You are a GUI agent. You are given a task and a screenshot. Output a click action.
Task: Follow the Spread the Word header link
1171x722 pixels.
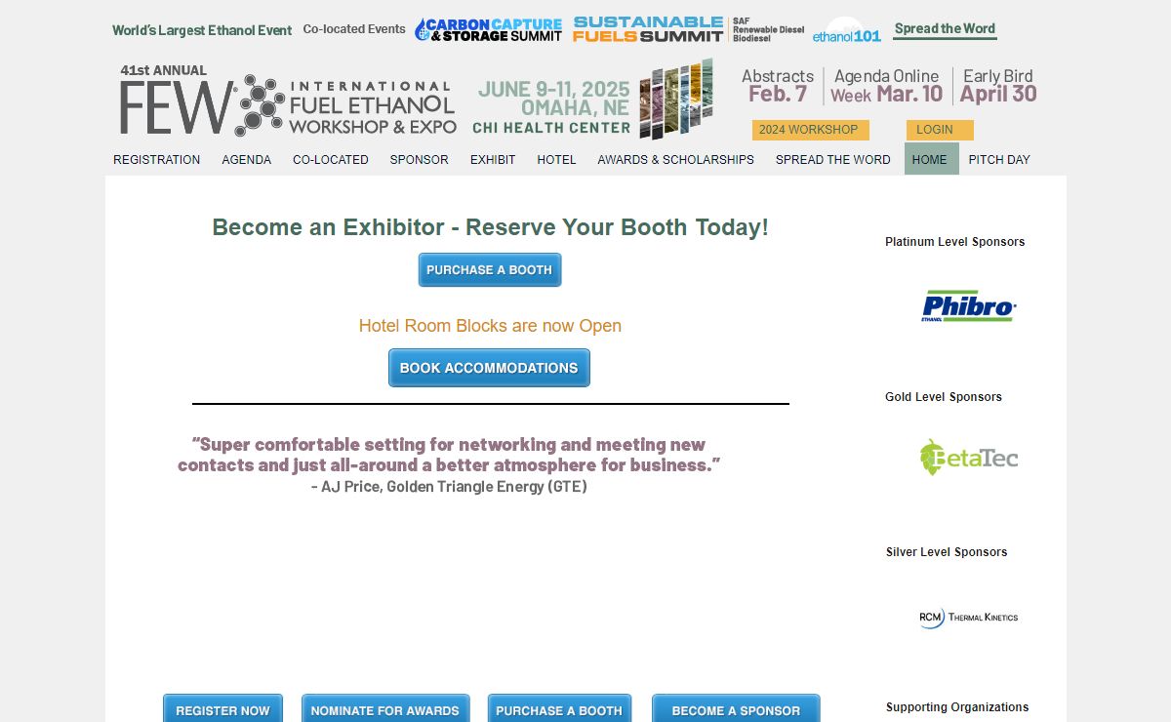(x=945, y=29)
